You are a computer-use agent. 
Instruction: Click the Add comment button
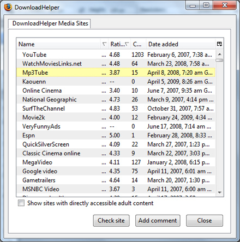pyautogui.click(x=158, y=221)
